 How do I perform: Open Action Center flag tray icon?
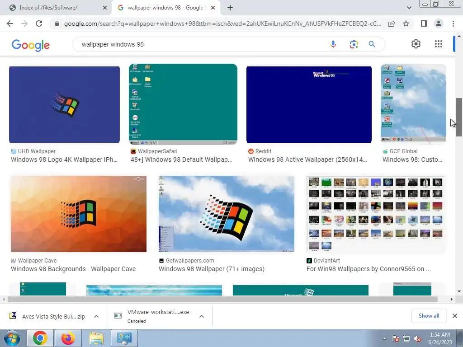coord(395,338)
